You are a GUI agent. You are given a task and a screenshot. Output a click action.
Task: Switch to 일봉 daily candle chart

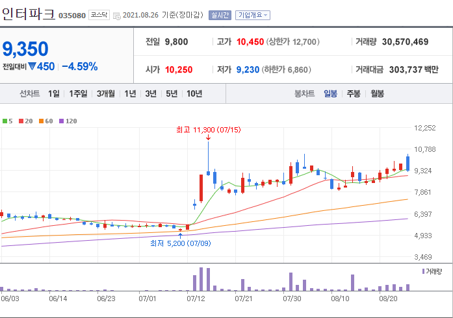331,93
